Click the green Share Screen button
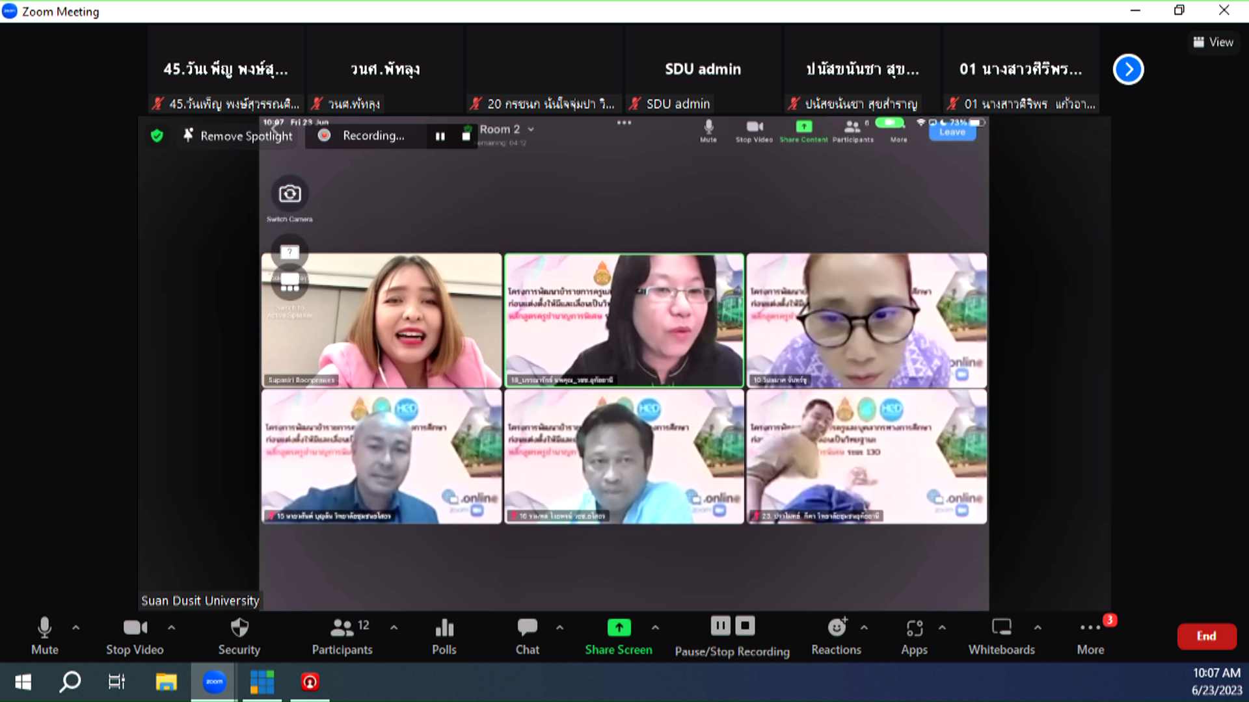The image size is (1249, 702). pyautogui.click(x=619, y=636)
